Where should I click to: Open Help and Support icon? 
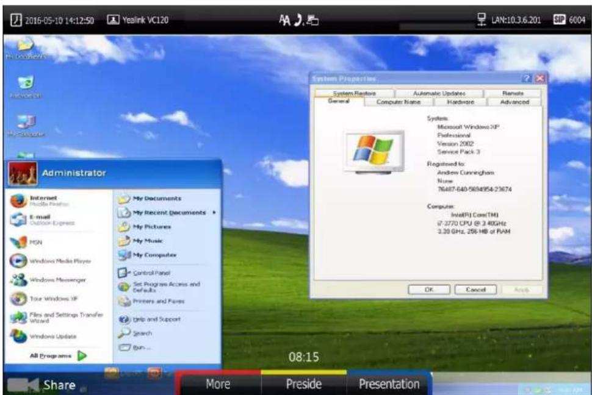[124, 319]
